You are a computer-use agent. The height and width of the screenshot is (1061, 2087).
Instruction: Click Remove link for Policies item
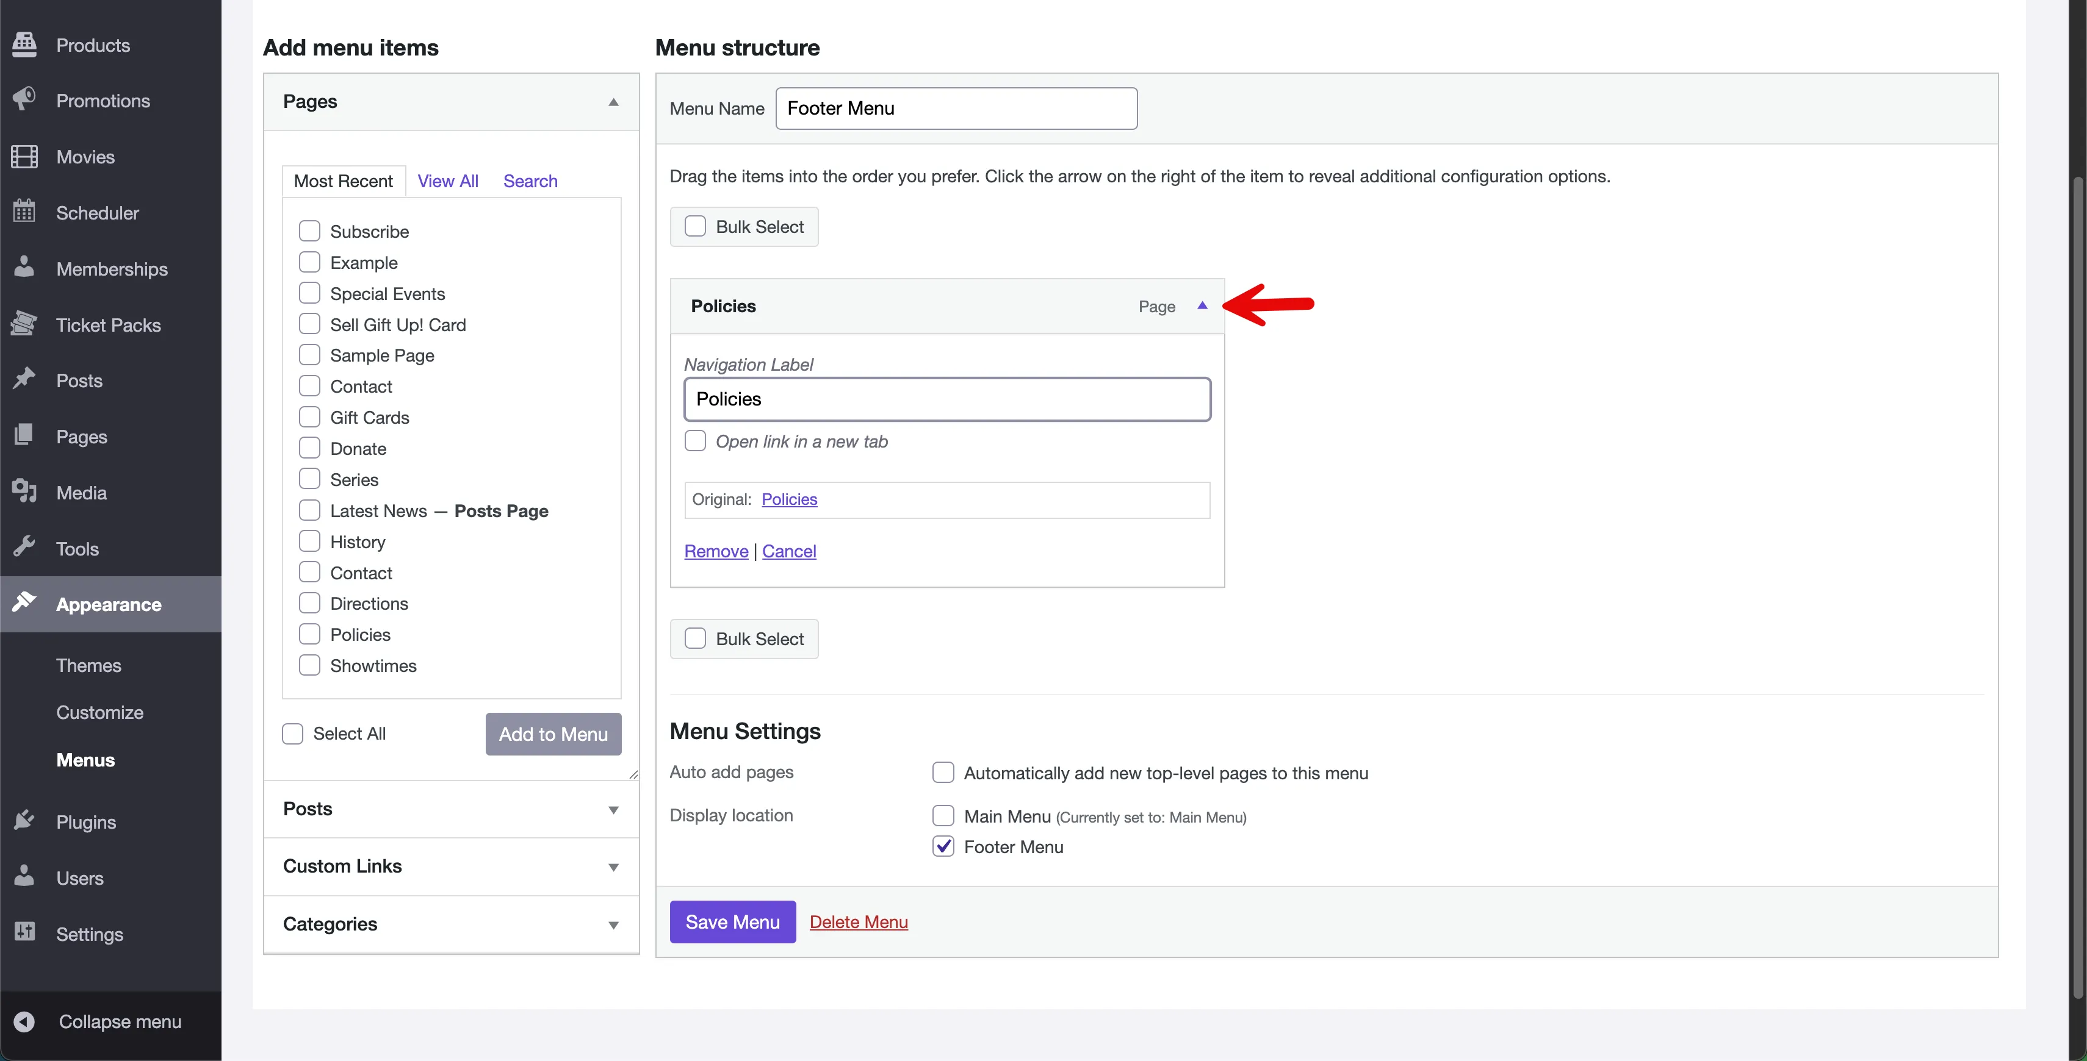(716, 551)
